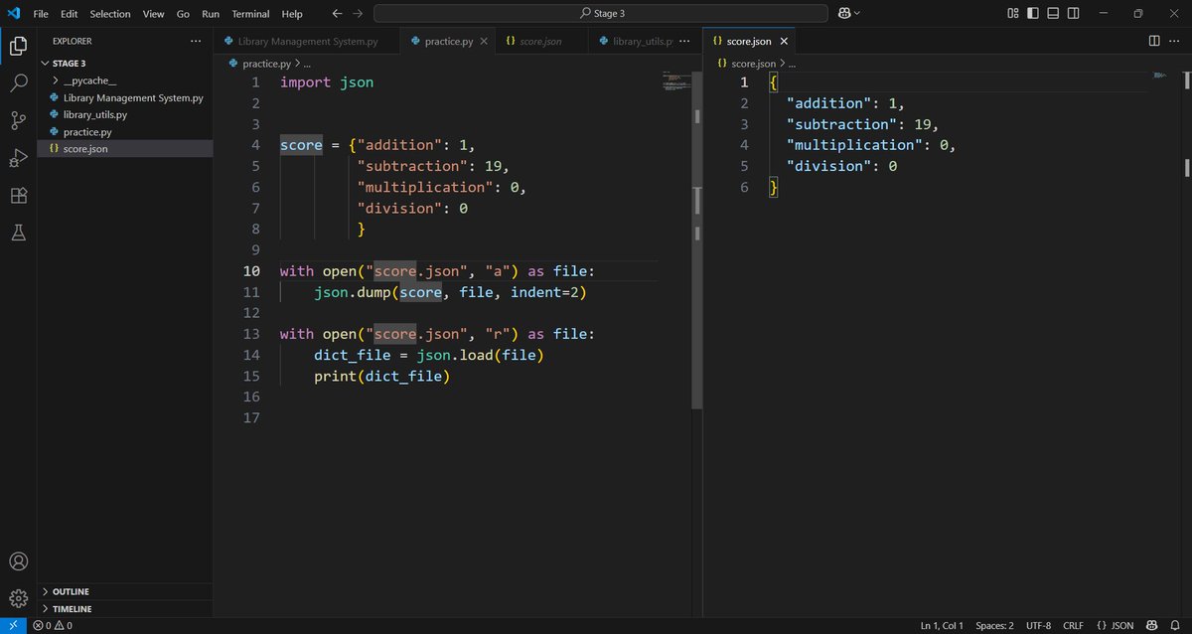Click score.json breadcrumb above right editor

coord(753,63)
